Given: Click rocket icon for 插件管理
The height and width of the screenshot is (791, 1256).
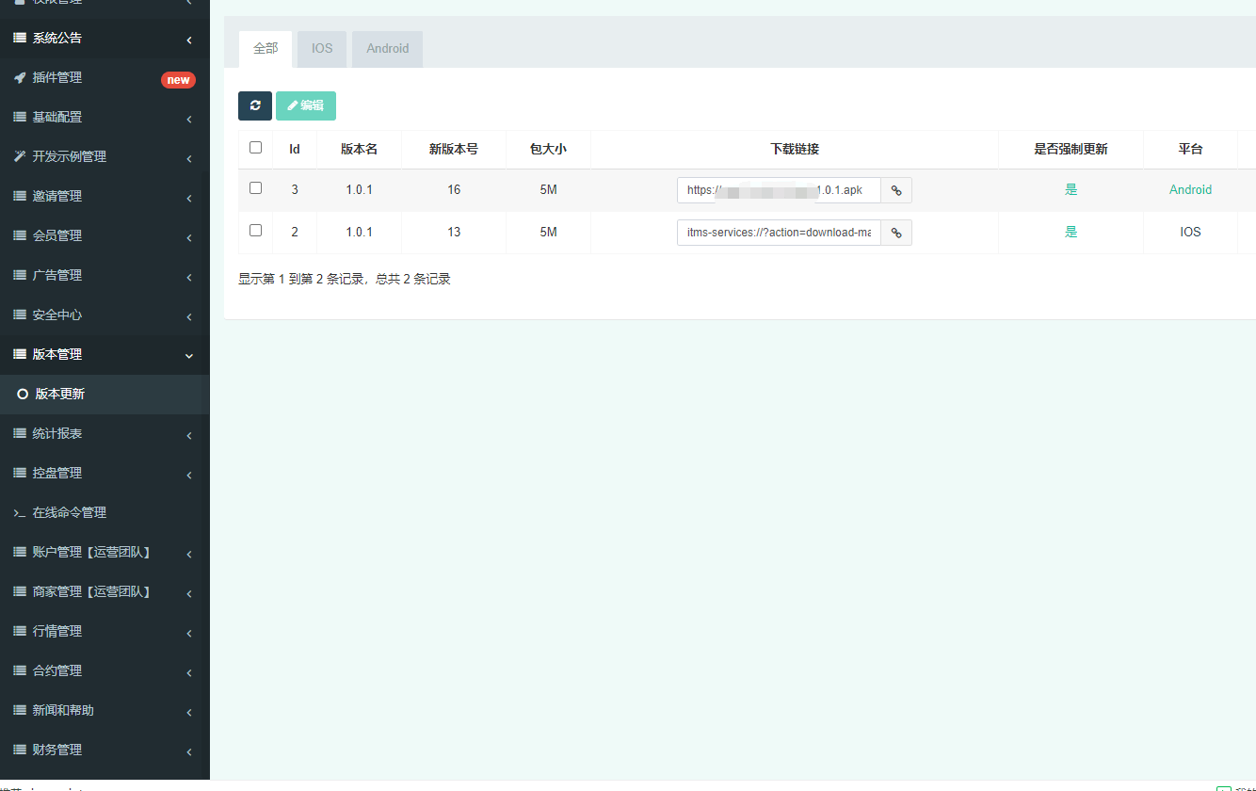Looking at the screenshot, I should click(x=19, y=78).
